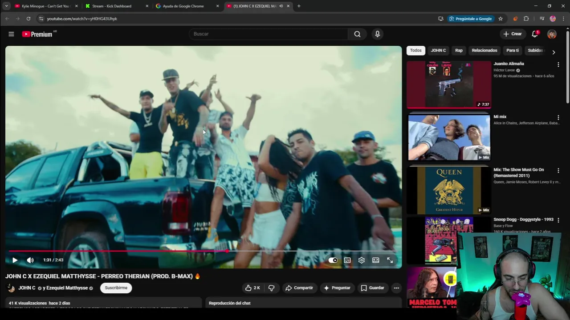Screen dimensions: 570x320
Task: Go to YouTube Premium home logo
Action: [x=37, y=34]
